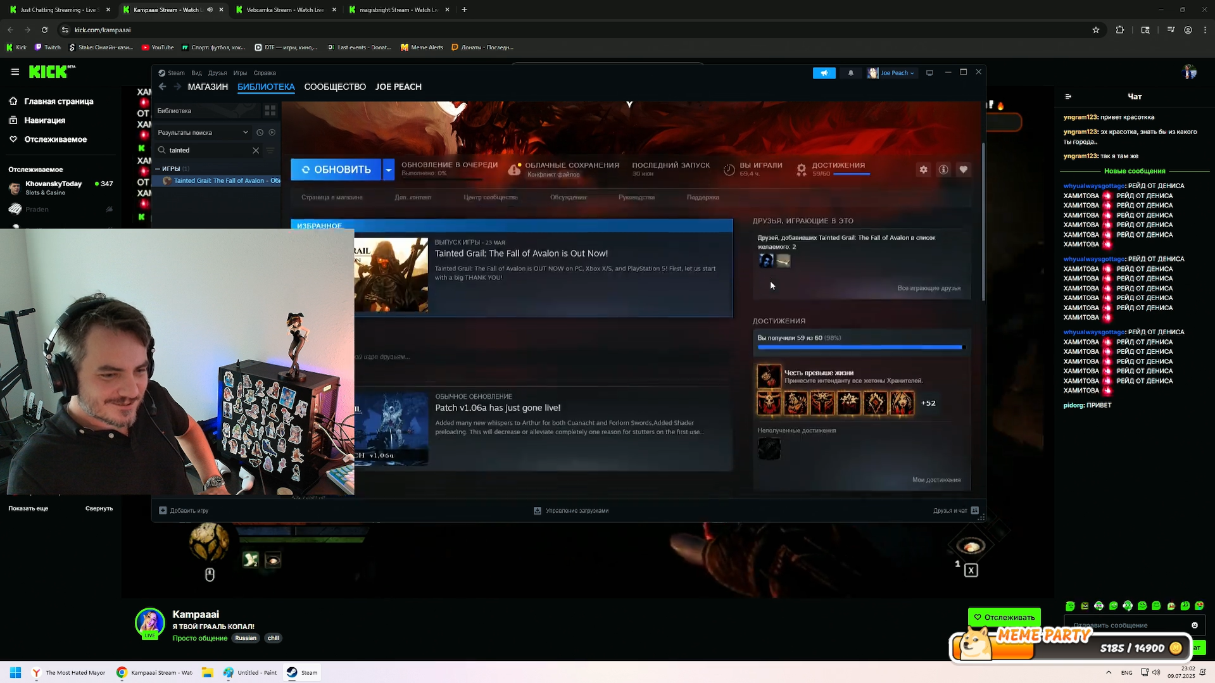The width and height of the screenshot is (1215, 683).
Task: Open Steam notifications bell
Action: click(x=851, y=73)
